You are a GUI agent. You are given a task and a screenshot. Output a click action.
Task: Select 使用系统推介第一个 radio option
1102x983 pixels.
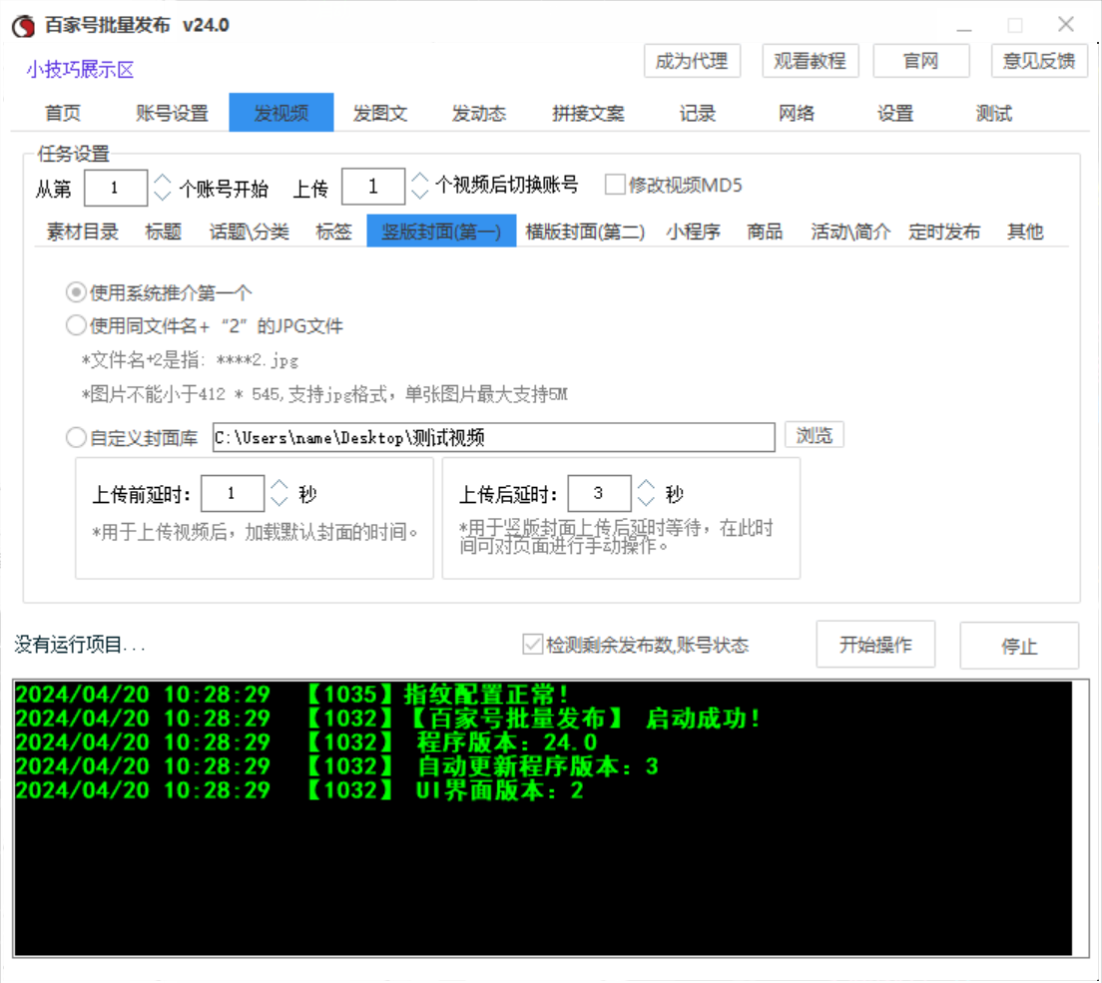tap(76, 292)
